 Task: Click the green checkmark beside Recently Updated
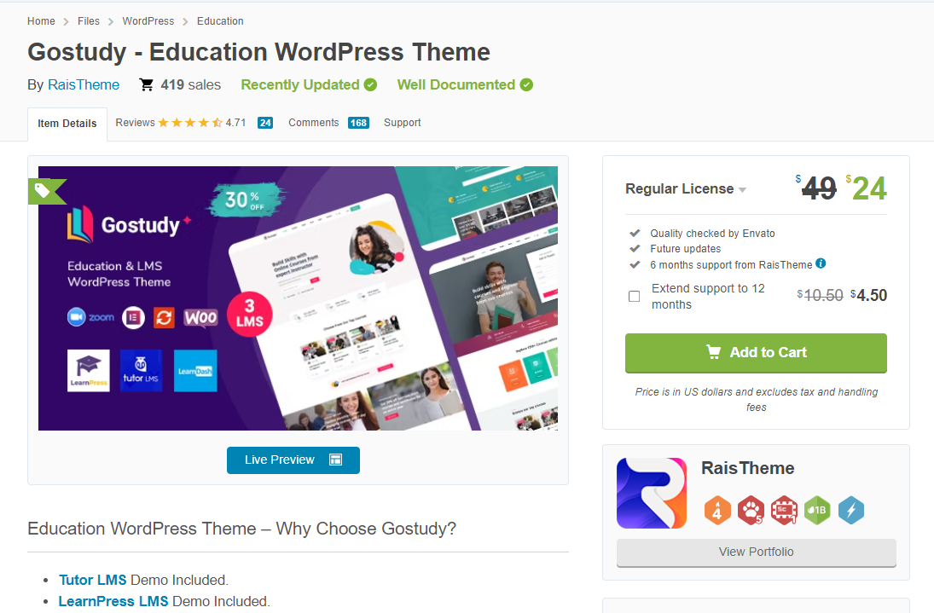369,84
